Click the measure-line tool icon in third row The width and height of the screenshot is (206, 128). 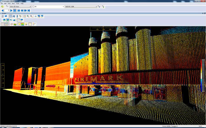(34, 24)
